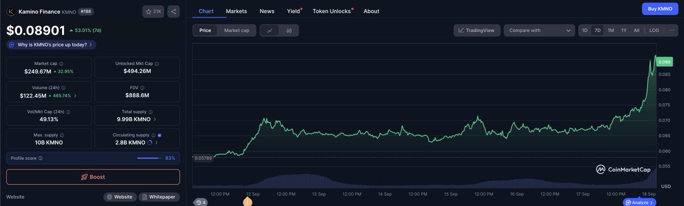Click the Boost button

pos(93,177)
